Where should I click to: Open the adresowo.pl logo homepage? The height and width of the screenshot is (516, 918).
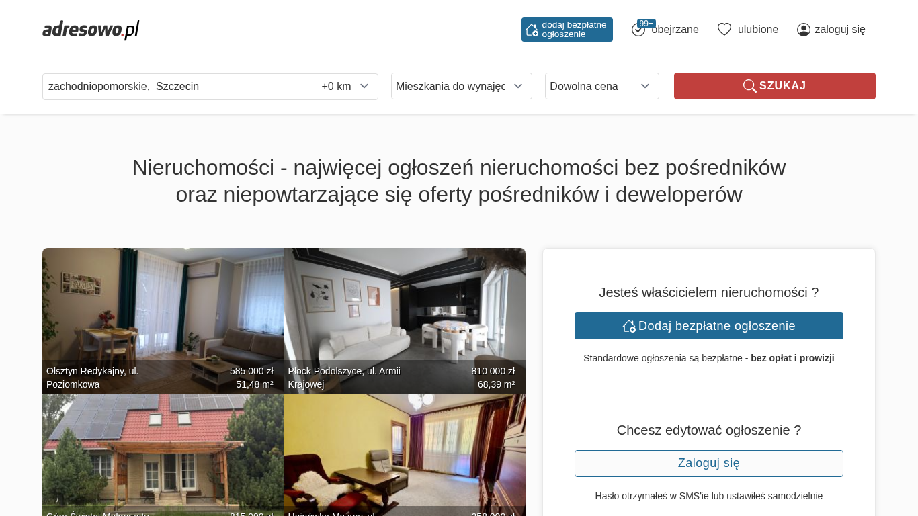click(x=91, y=30)
